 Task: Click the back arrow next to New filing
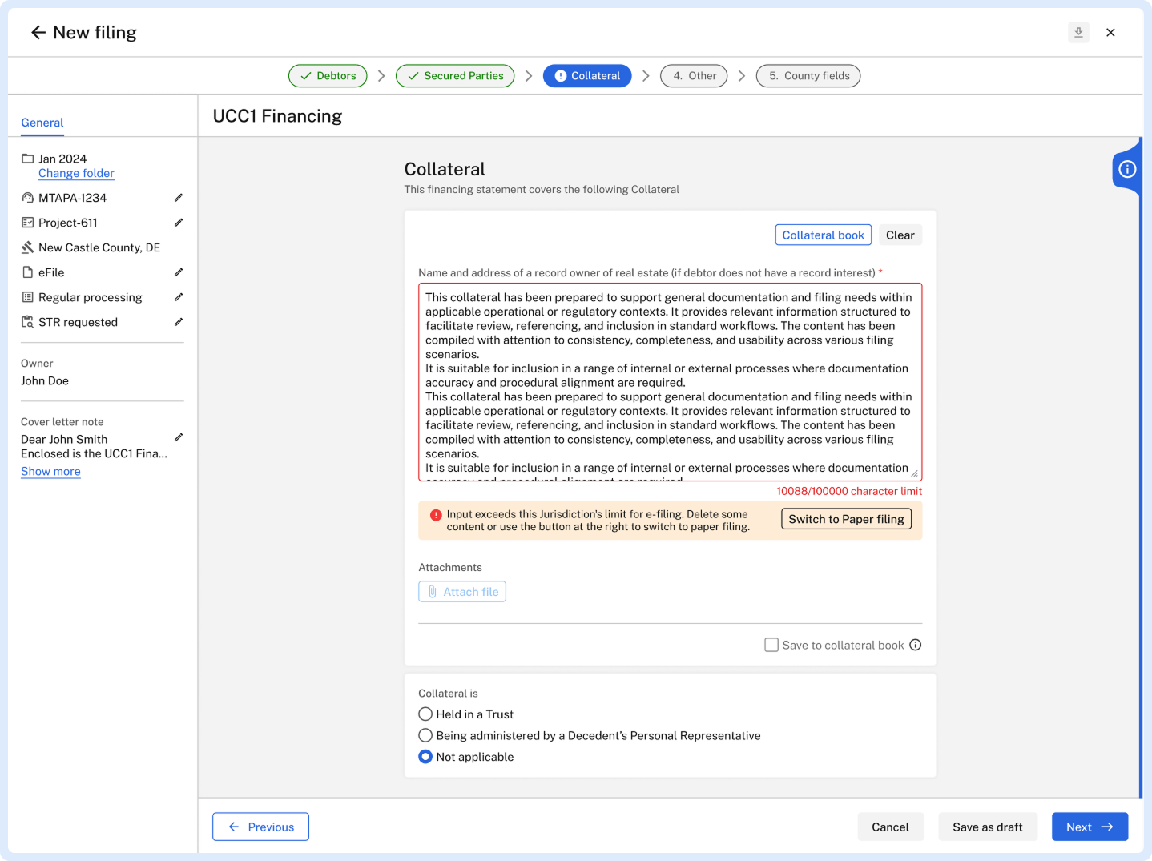[x=38, y=33]
